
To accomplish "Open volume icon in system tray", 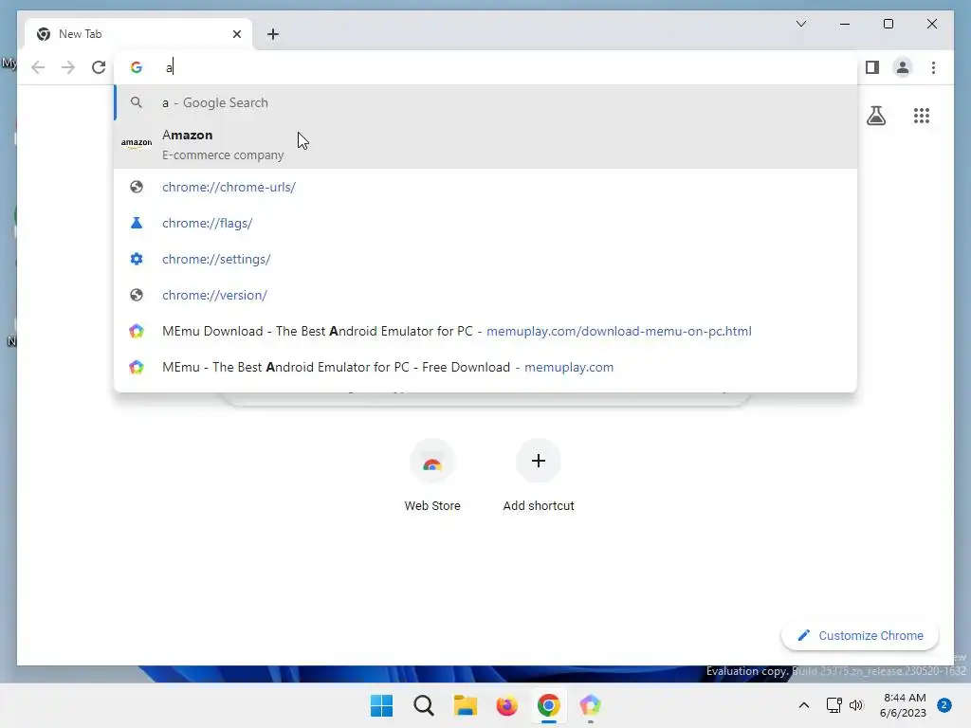I will click(x=856, y=705).
